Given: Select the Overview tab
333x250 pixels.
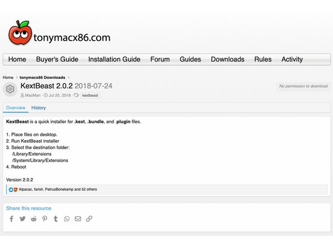Looking at the screenshot, I should (16, 108).
